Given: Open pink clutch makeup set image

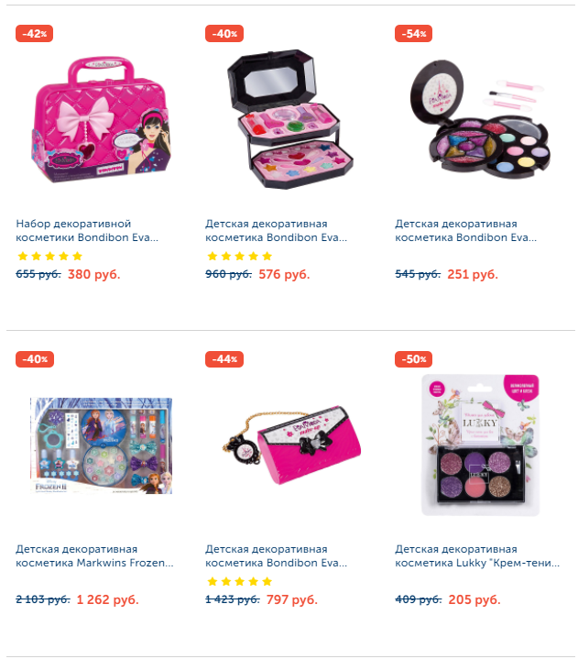Looking at the screenshot, I should coord(291,445).
